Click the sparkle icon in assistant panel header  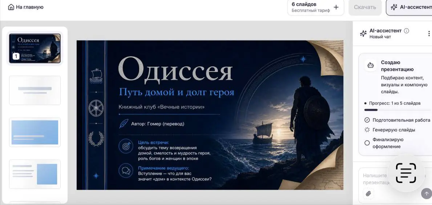pyautogui.click(x=363, y=34)
